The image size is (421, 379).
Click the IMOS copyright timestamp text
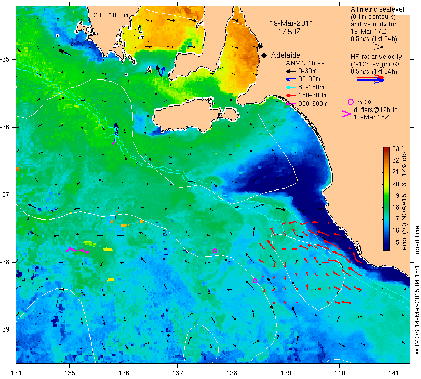pos(416,290)
